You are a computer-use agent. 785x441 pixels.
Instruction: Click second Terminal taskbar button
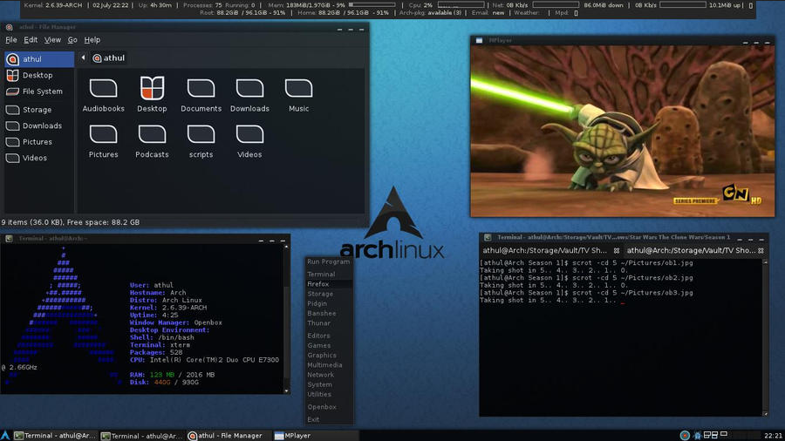142,436
